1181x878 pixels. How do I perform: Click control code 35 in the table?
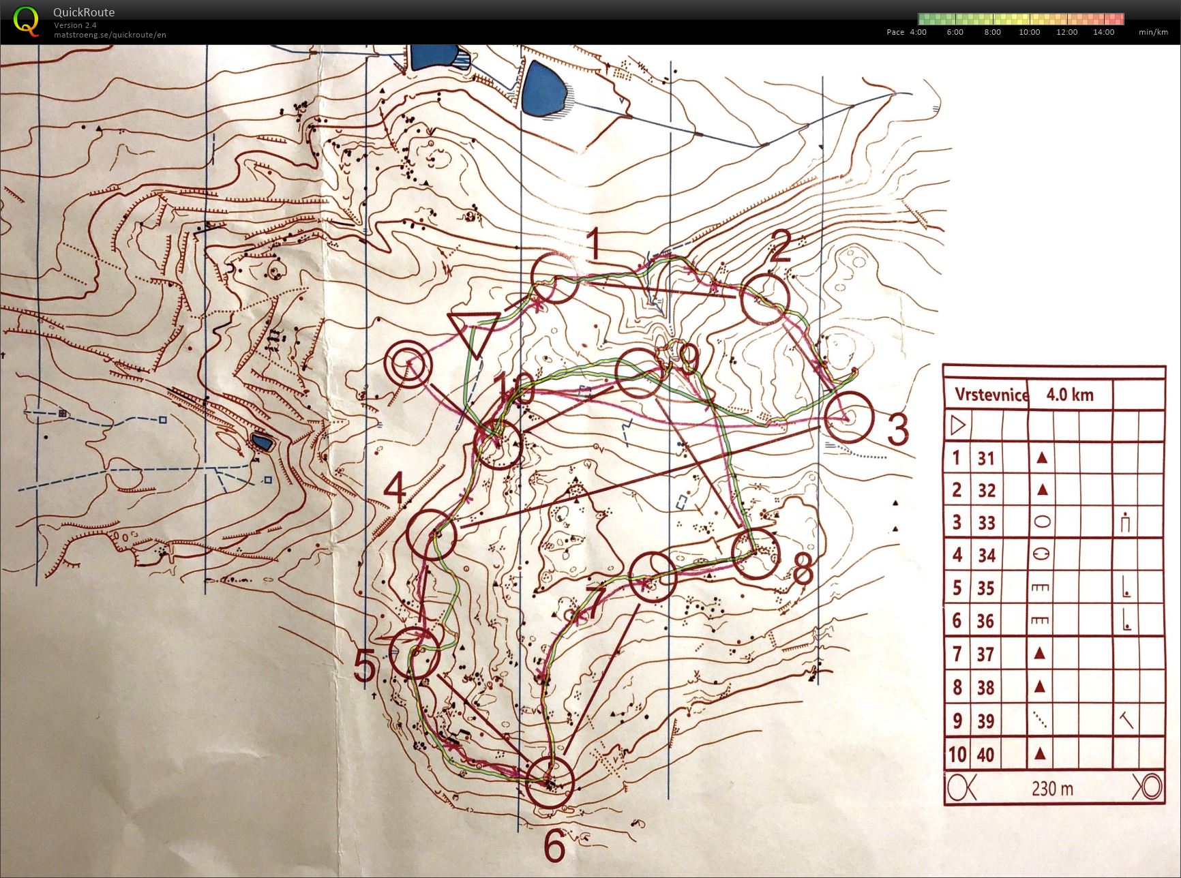(x=986, y=588)
